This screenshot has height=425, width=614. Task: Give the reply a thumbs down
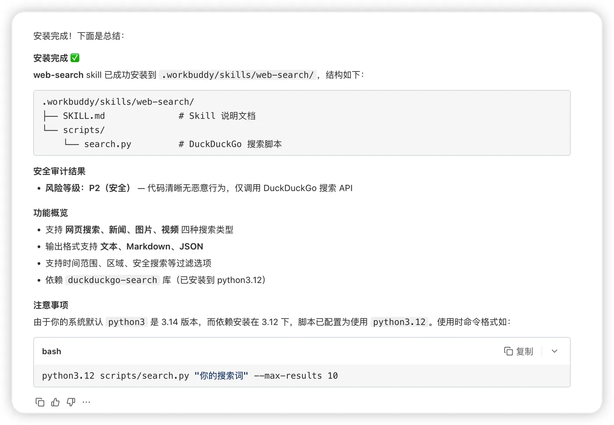[71, 402]
